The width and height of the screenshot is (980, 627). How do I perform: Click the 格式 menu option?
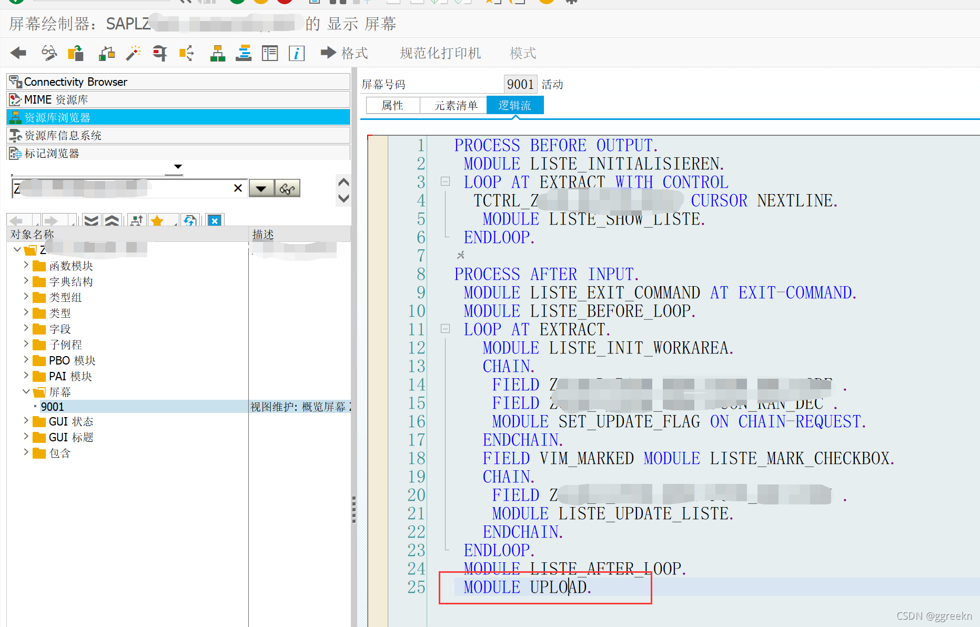(x=353, y=53)
